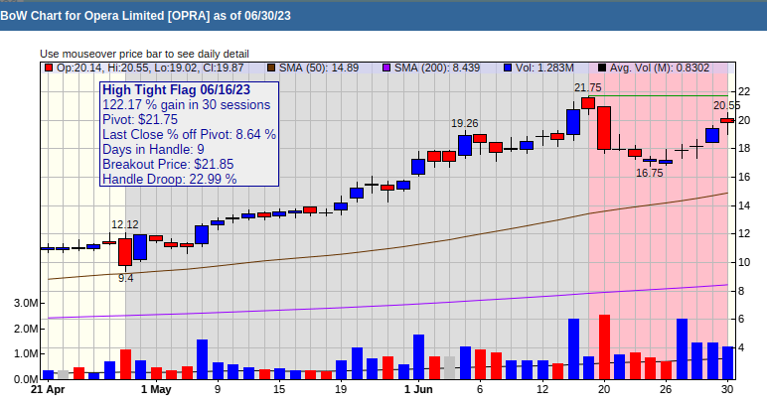Click the blue Vol legend swatch
Screen dimensions: 767x406
(x=508, y=68)
